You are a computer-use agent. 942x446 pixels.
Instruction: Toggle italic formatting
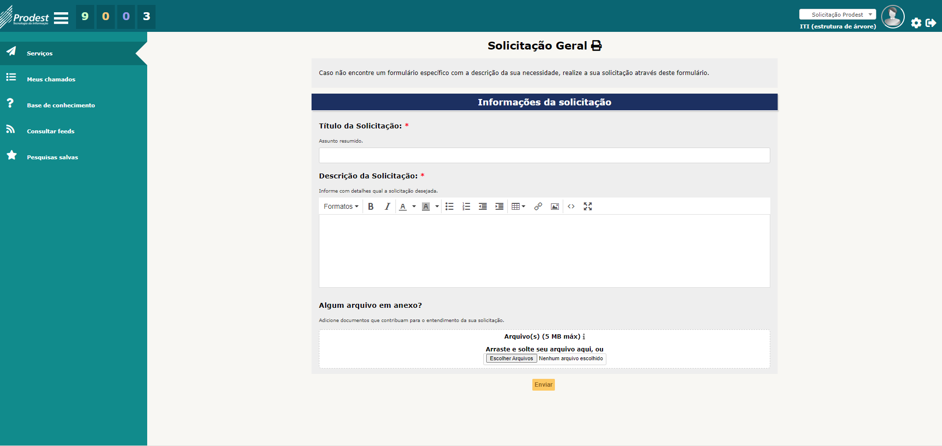(387, 206)
